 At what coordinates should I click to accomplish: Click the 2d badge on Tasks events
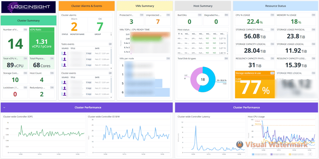coord(110,44)
